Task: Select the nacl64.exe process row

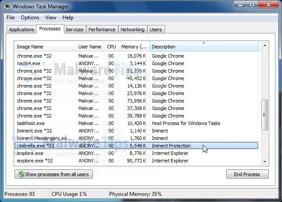Action: point(136,63)
